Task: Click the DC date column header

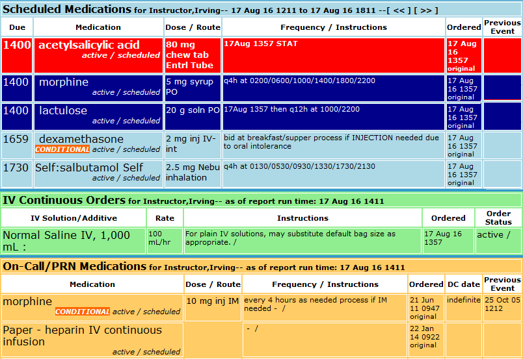Action: click(x=464, y=284)
